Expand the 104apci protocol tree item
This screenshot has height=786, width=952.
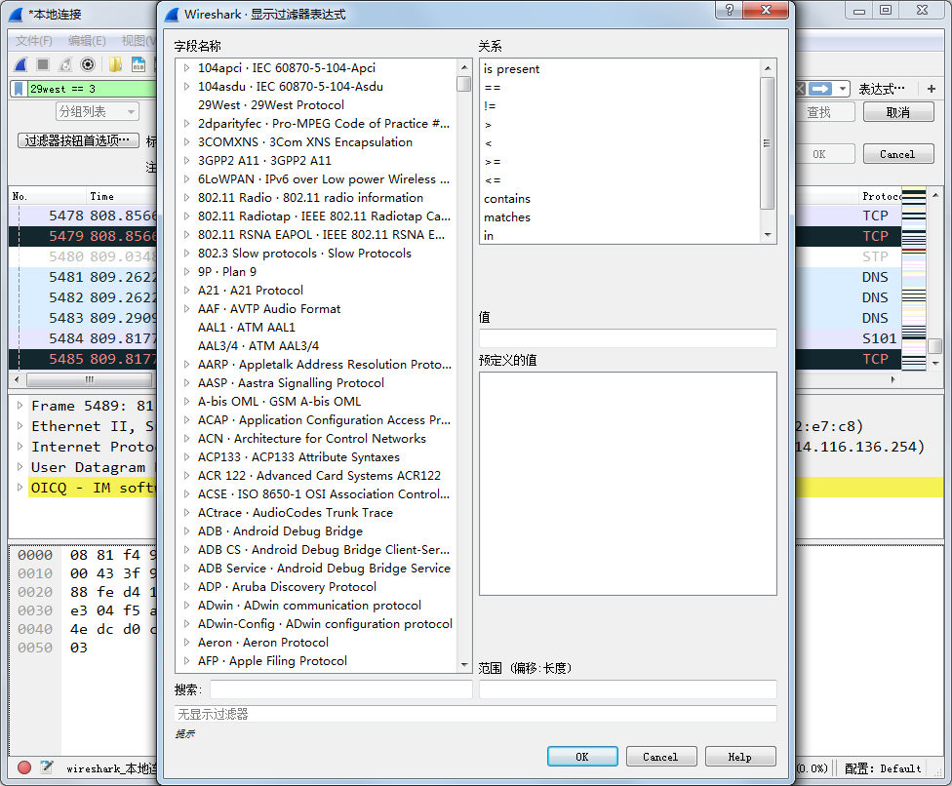click(x=186, y=68)
